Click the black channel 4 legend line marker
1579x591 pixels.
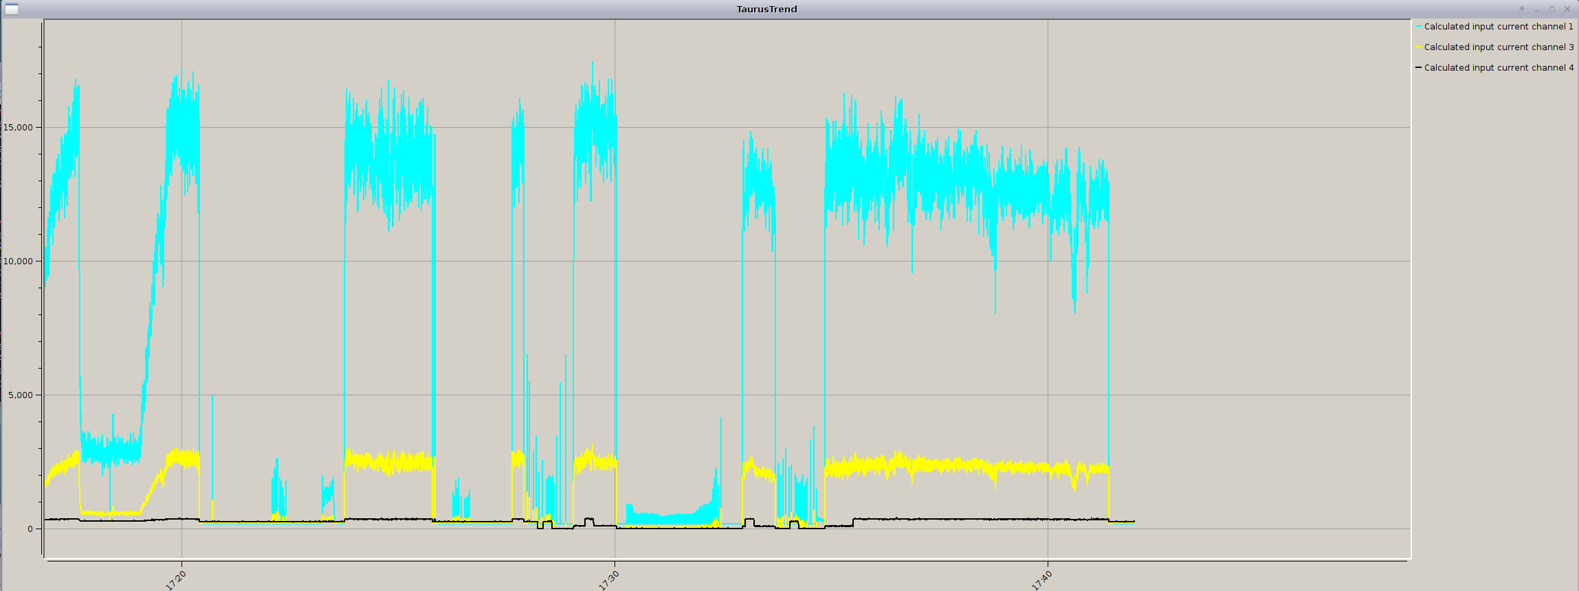tap(1418, 68)
